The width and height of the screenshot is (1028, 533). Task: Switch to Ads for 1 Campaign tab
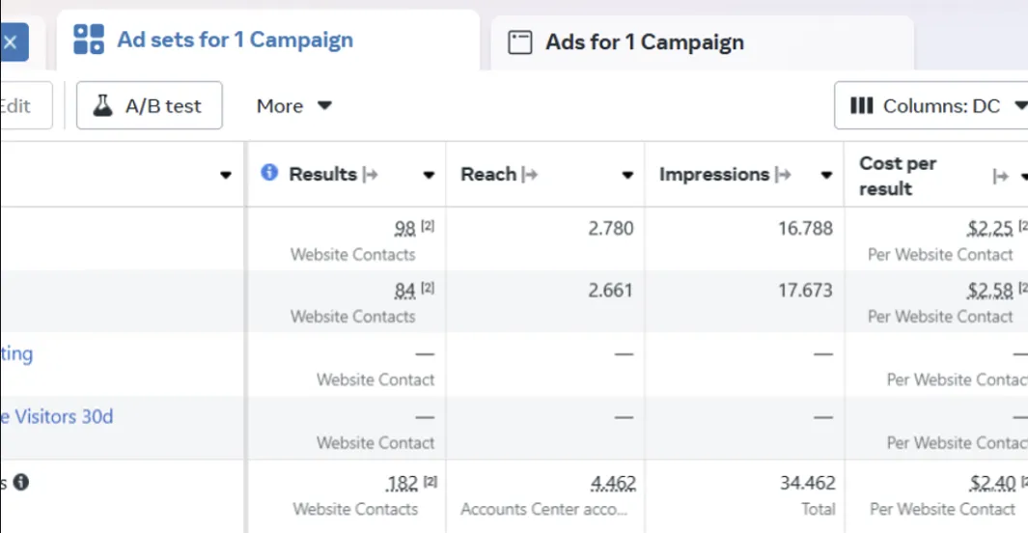tap(644, 42)
